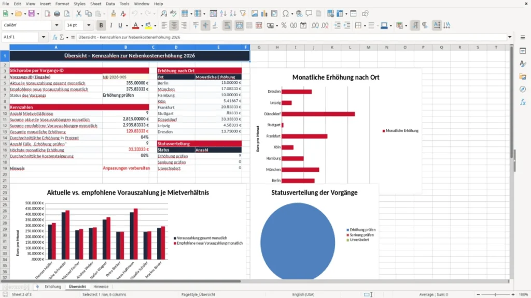531x298 pixels.
Task: Apply red font color swatch
Action: point(135,25)
